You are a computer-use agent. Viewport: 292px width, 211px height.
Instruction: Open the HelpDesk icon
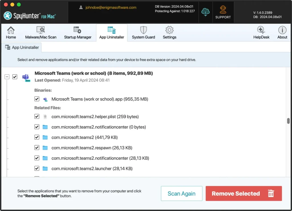tap(261, 30)
